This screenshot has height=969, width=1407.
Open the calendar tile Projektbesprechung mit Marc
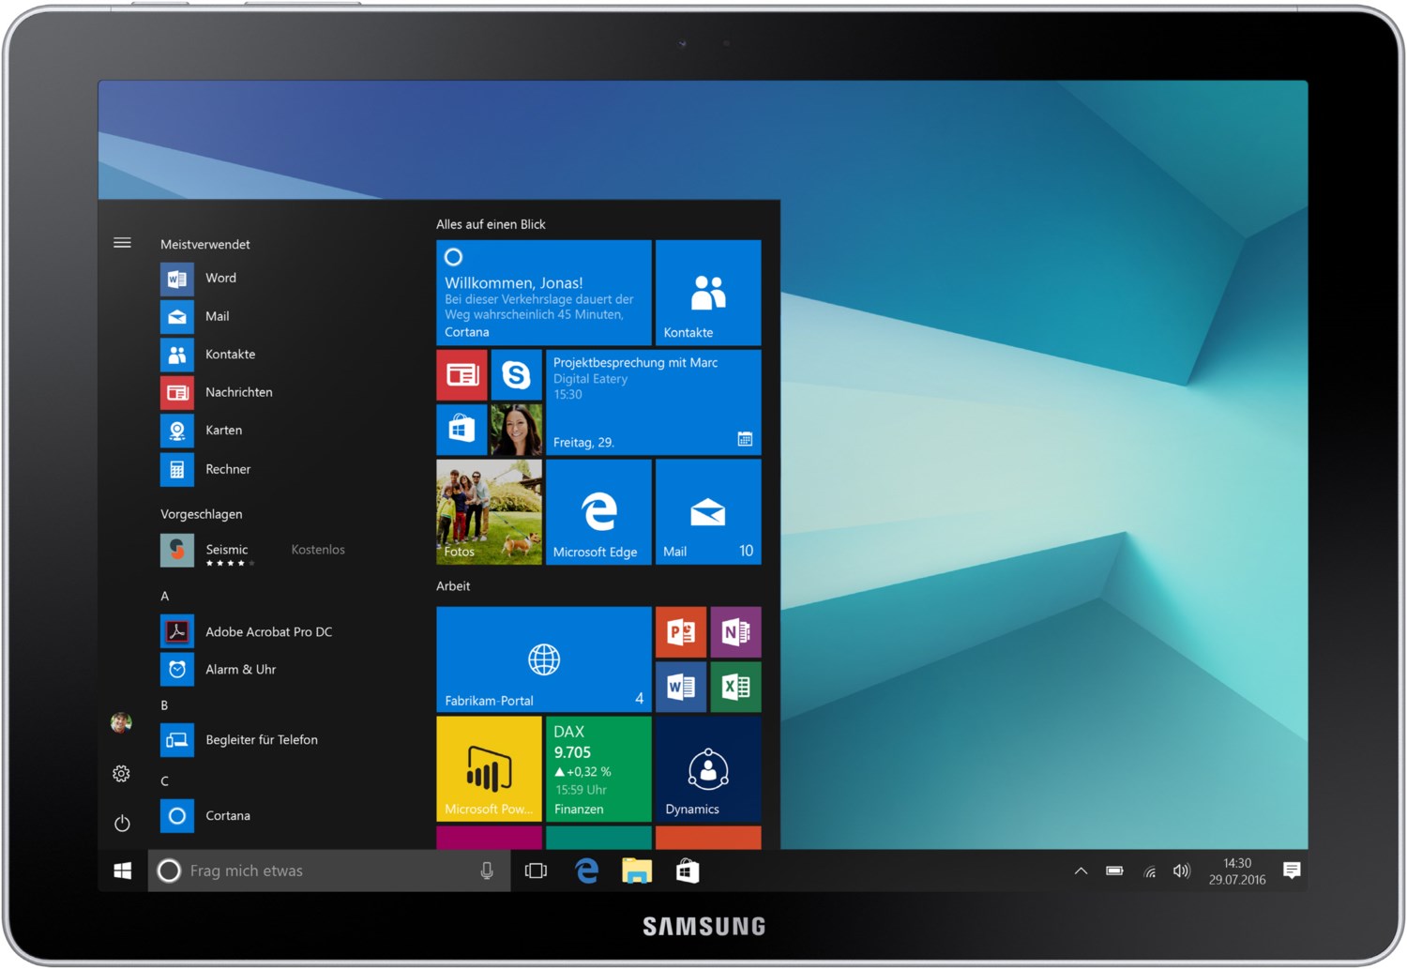pyautogui.click(x=654, y=402)
